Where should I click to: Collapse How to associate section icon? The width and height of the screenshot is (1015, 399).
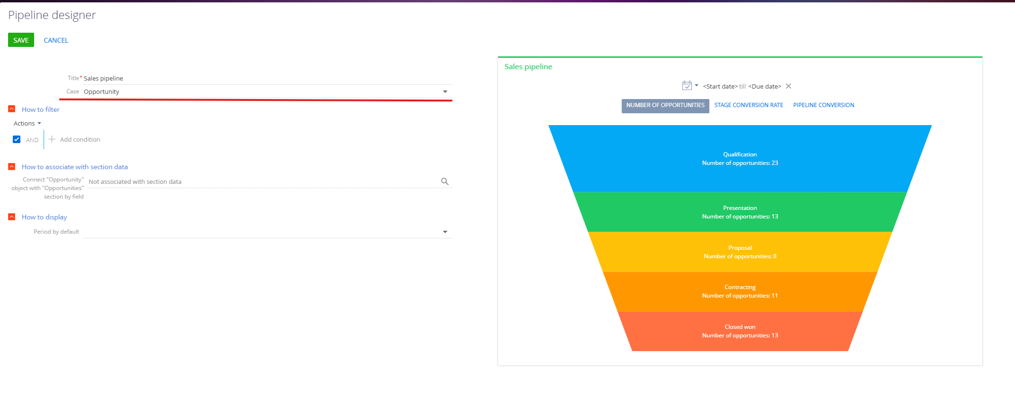12,166
